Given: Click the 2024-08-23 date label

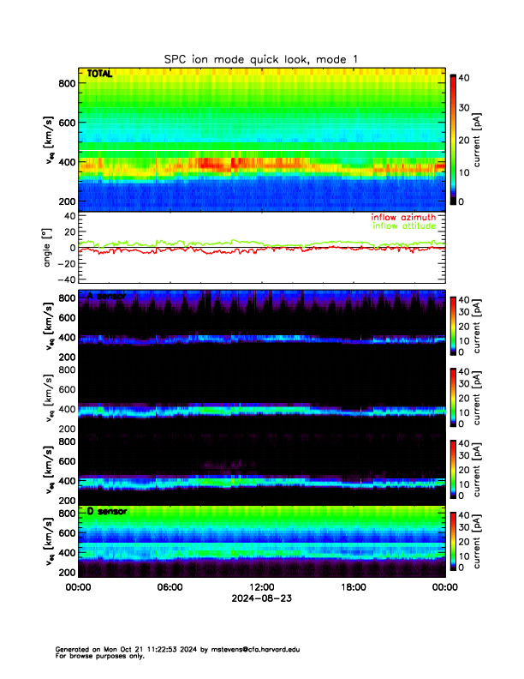Looking at the screenshot, I should 261,598.
